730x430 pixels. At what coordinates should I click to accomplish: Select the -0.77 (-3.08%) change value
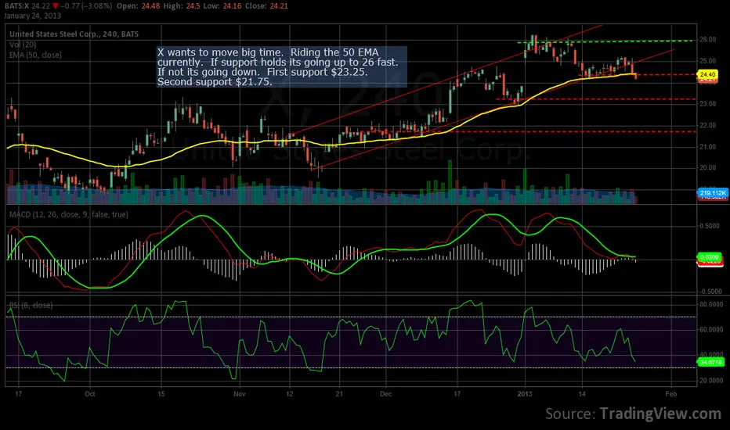86,6
